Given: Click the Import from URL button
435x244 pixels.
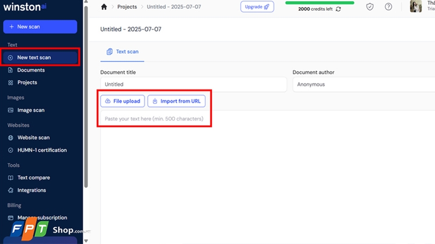Looking at the screenshot, I should pos(176,101).
